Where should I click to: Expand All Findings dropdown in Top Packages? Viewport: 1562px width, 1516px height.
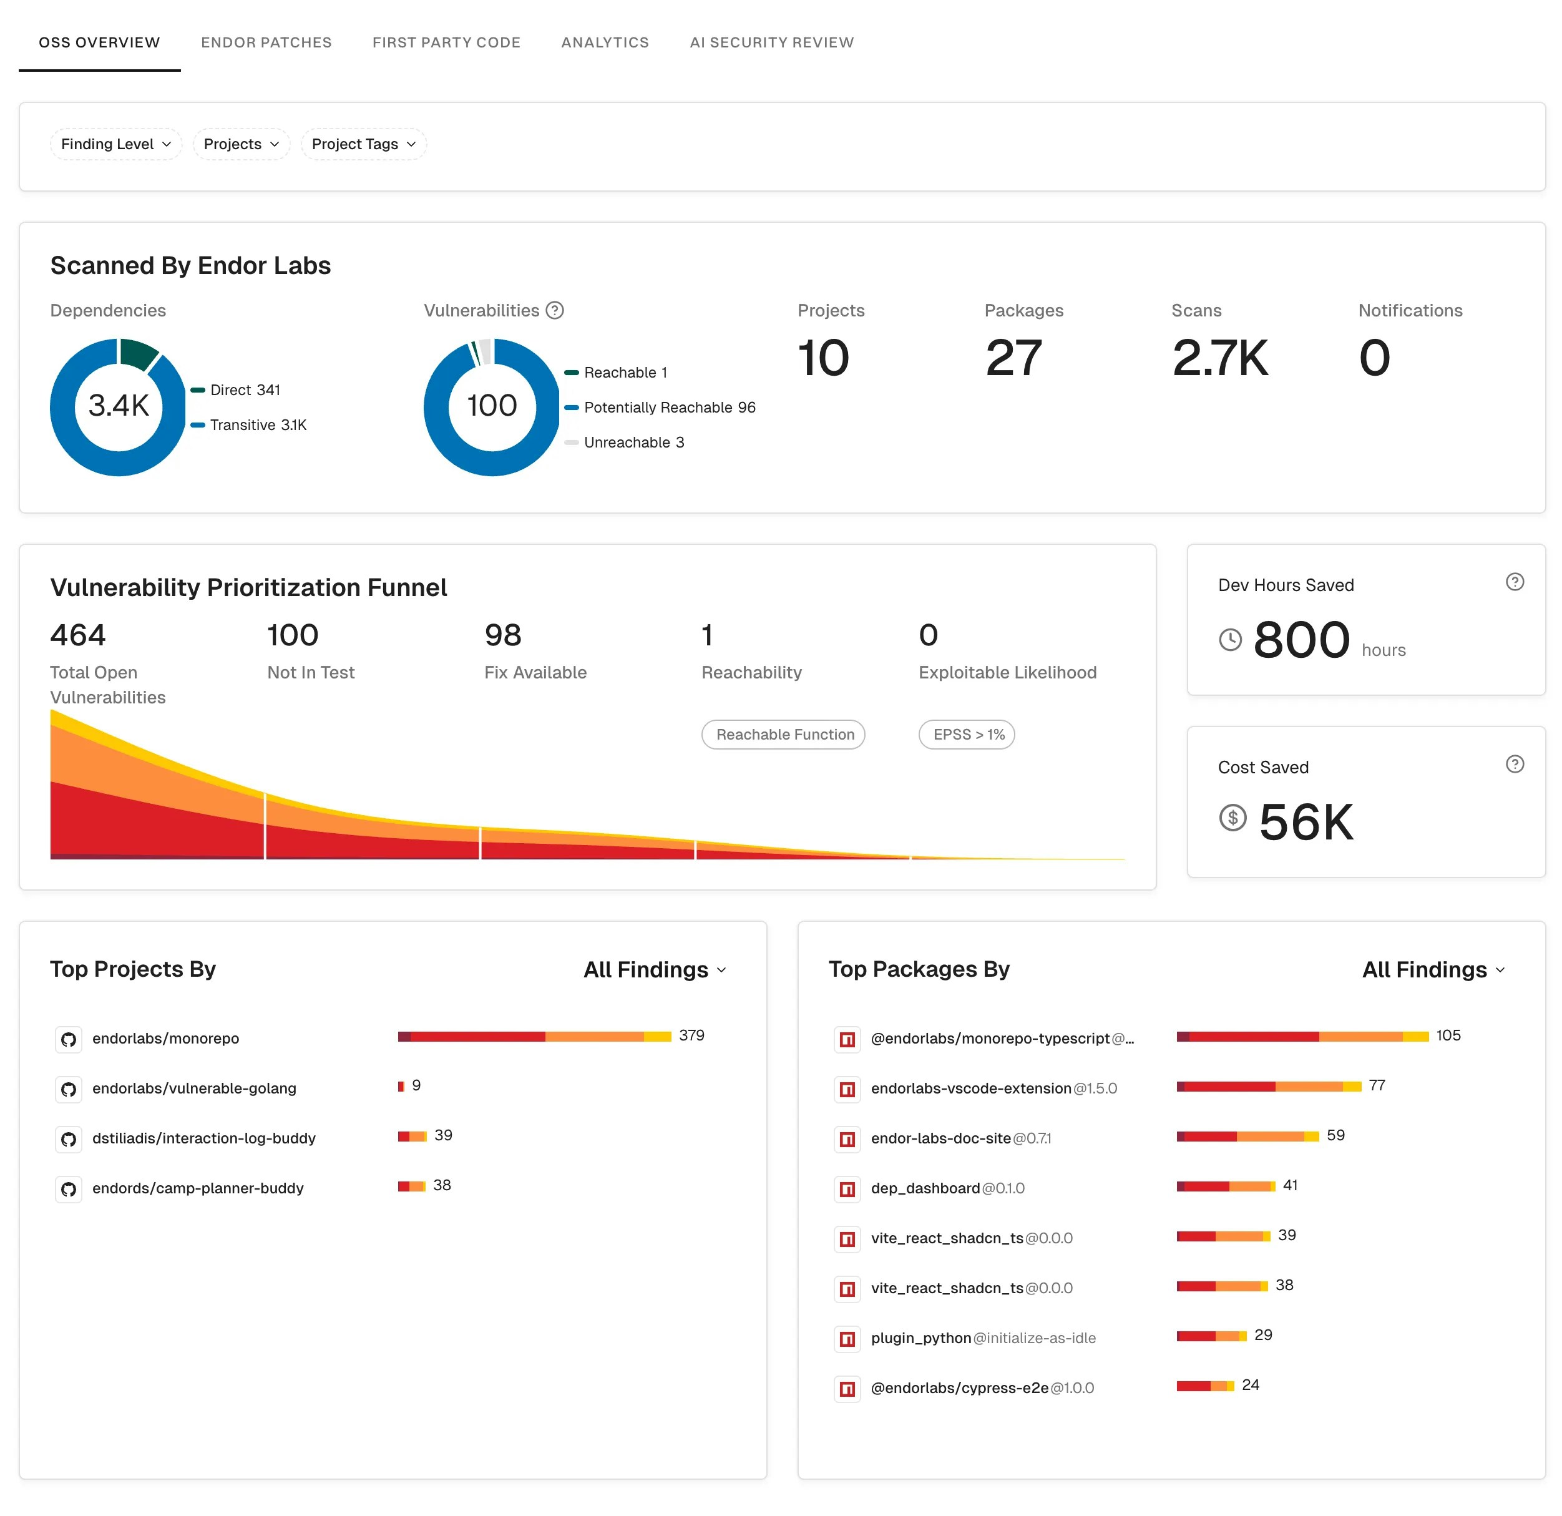pos(1433,969)
